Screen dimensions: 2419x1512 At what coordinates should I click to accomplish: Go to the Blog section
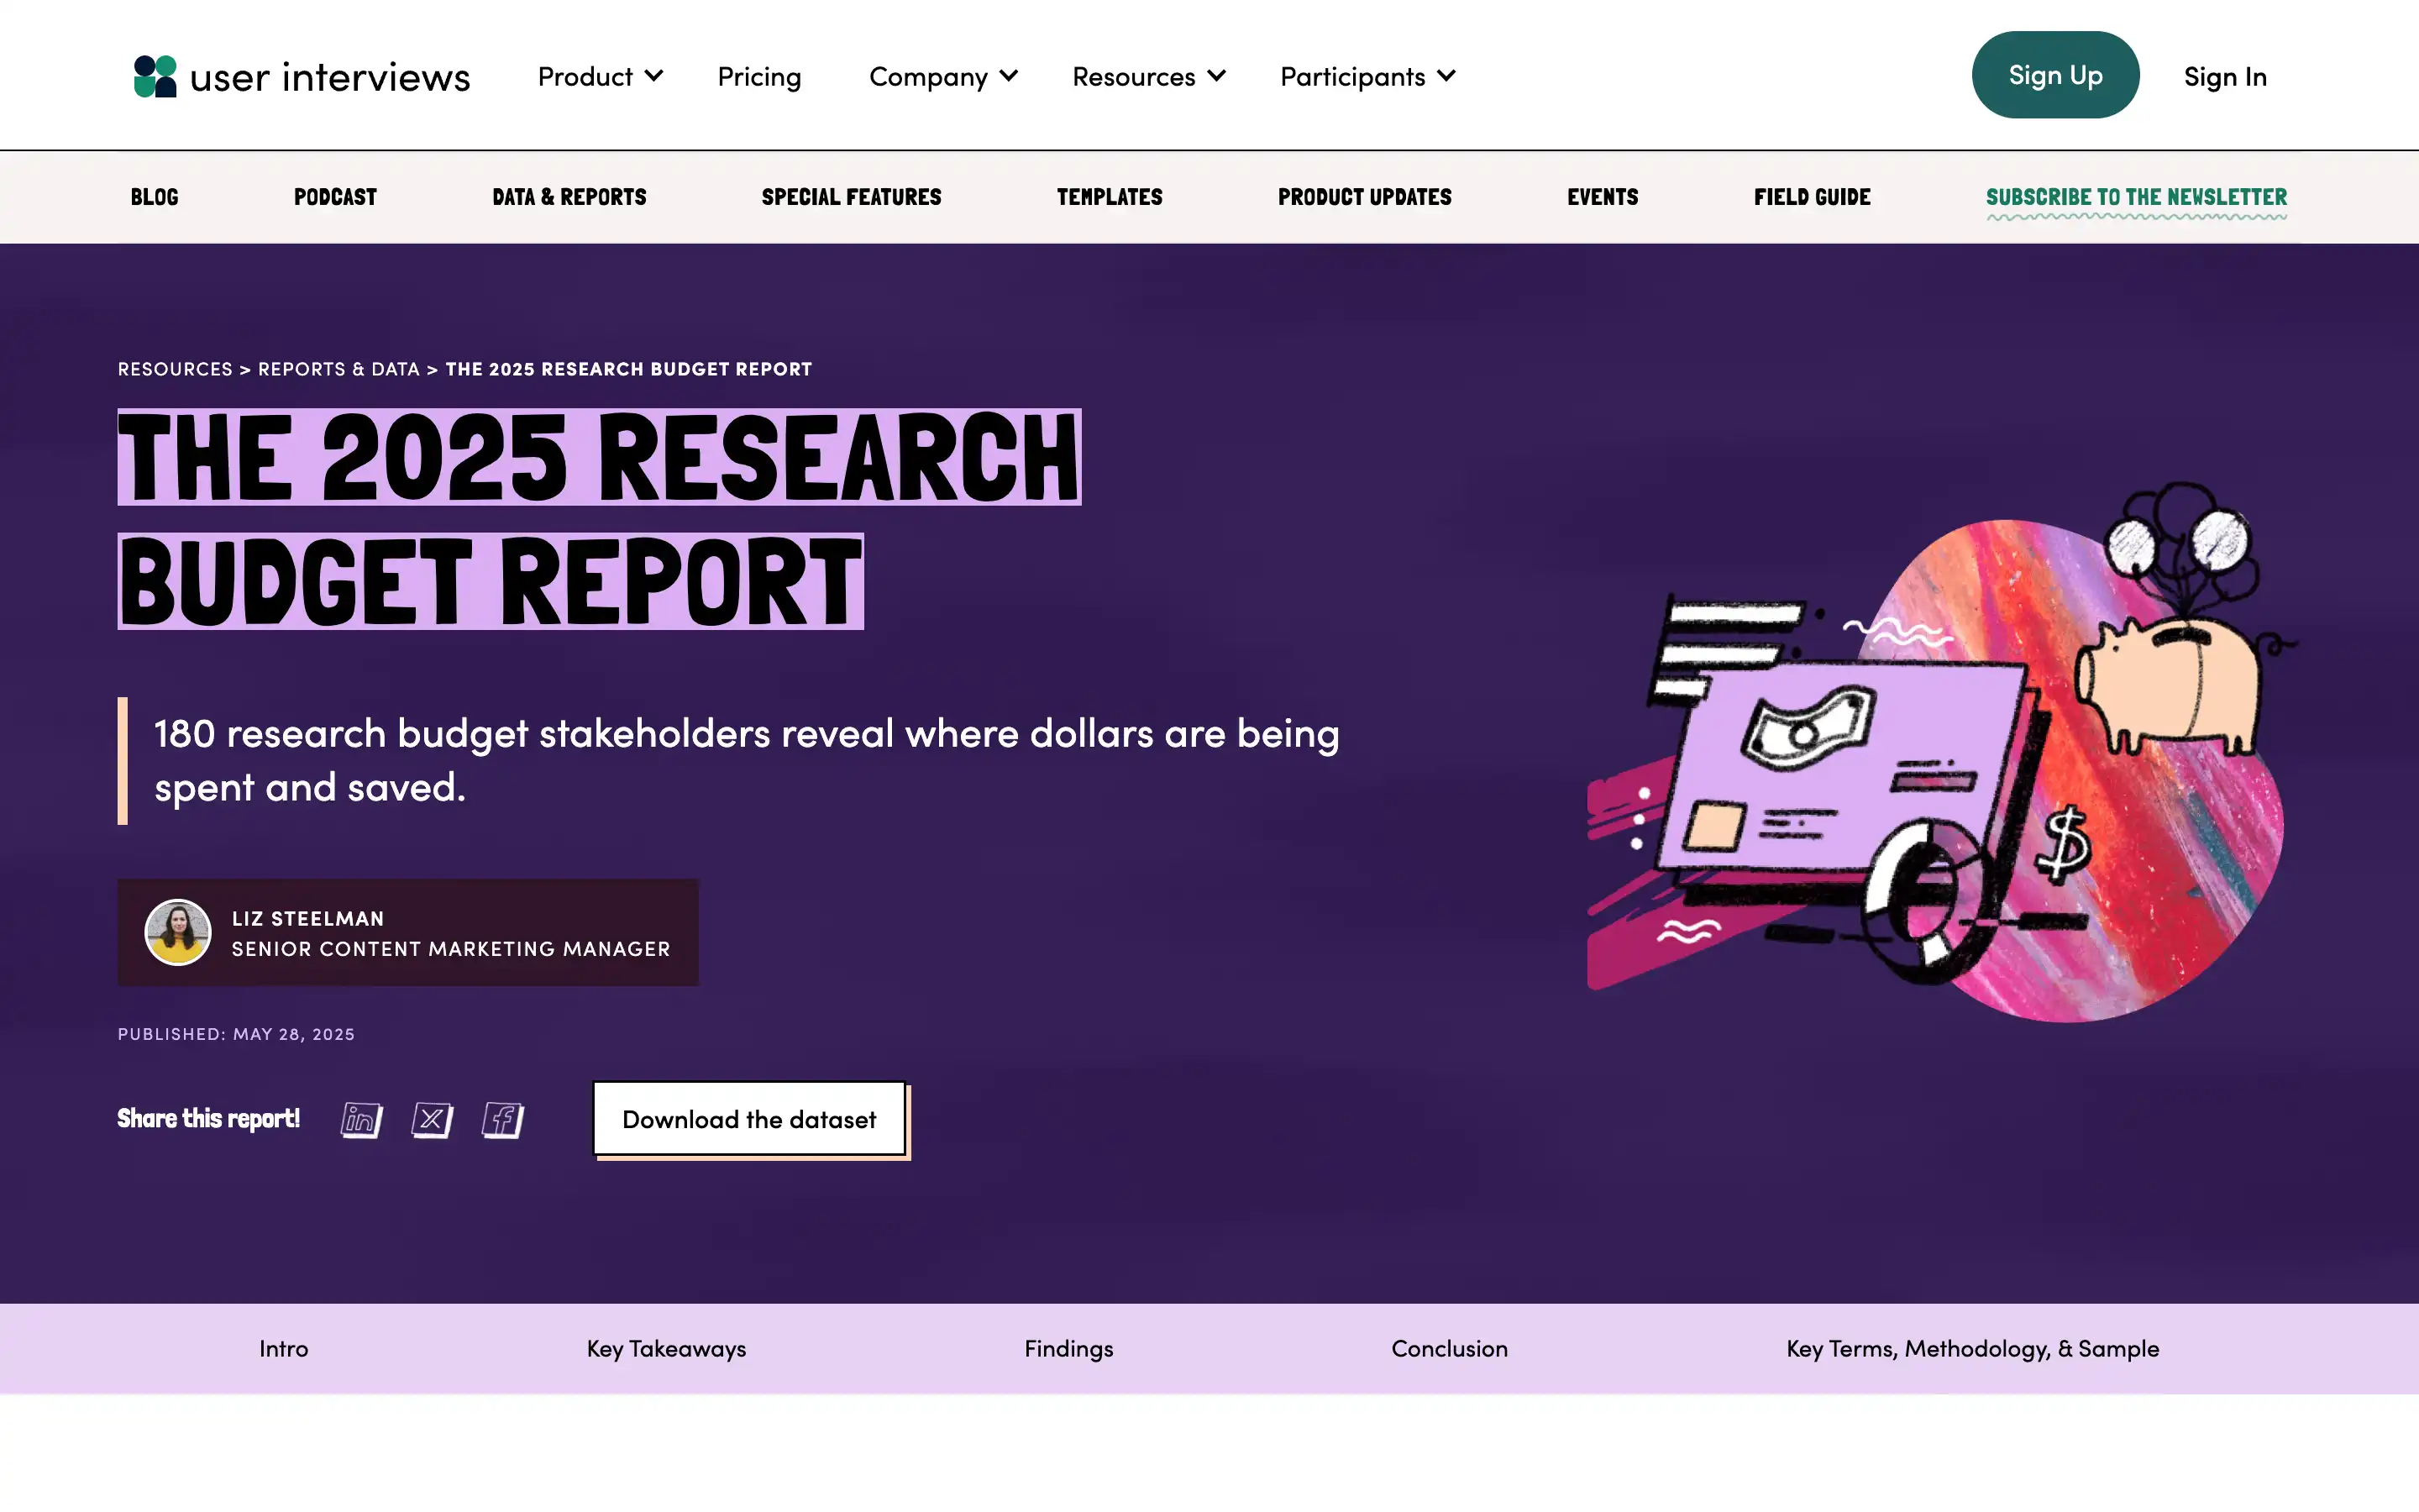[x=154, y=197]
